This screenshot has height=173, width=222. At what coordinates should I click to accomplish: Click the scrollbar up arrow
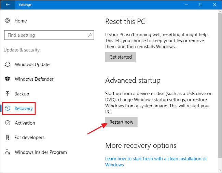(220, 12)
